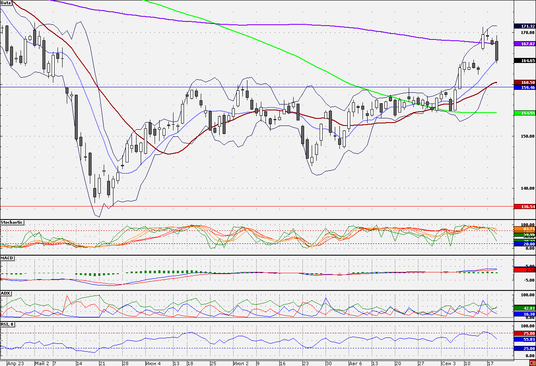Click the purple 167.87 price tag

click(525, 44)
